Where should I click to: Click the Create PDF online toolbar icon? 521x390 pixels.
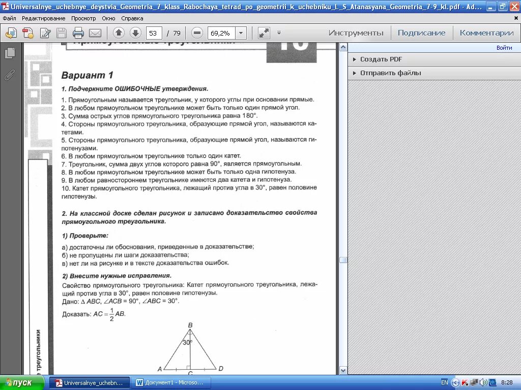coord(11,33)
